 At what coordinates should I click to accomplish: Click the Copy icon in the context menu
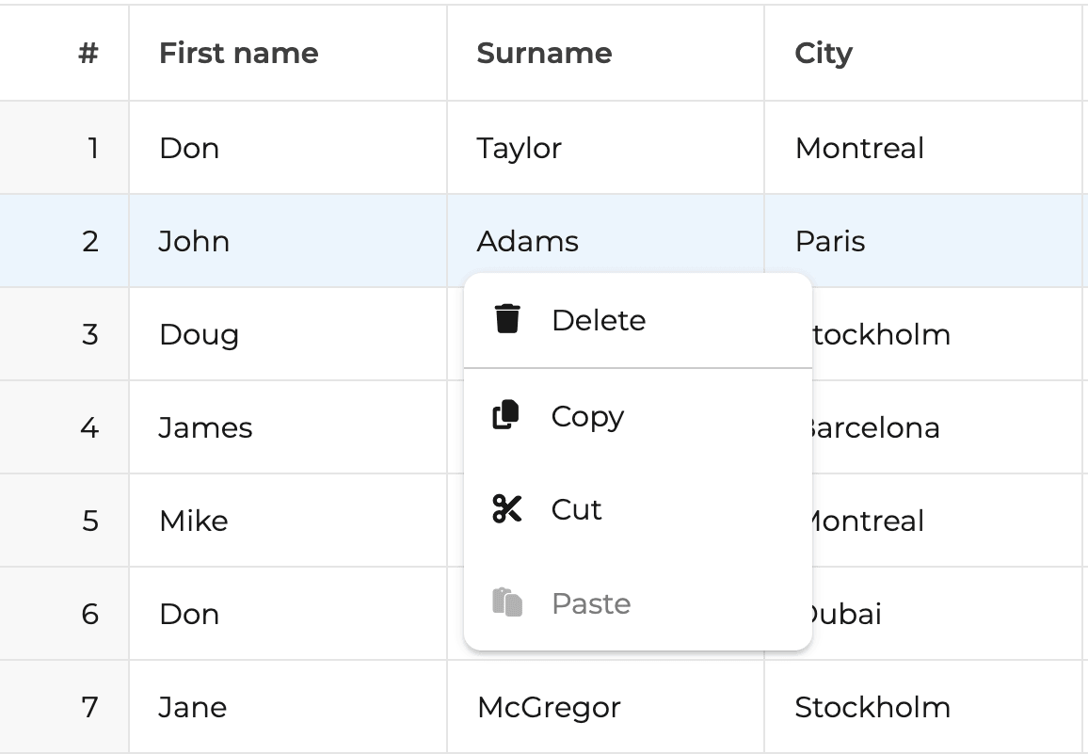(x=505, y=414)
